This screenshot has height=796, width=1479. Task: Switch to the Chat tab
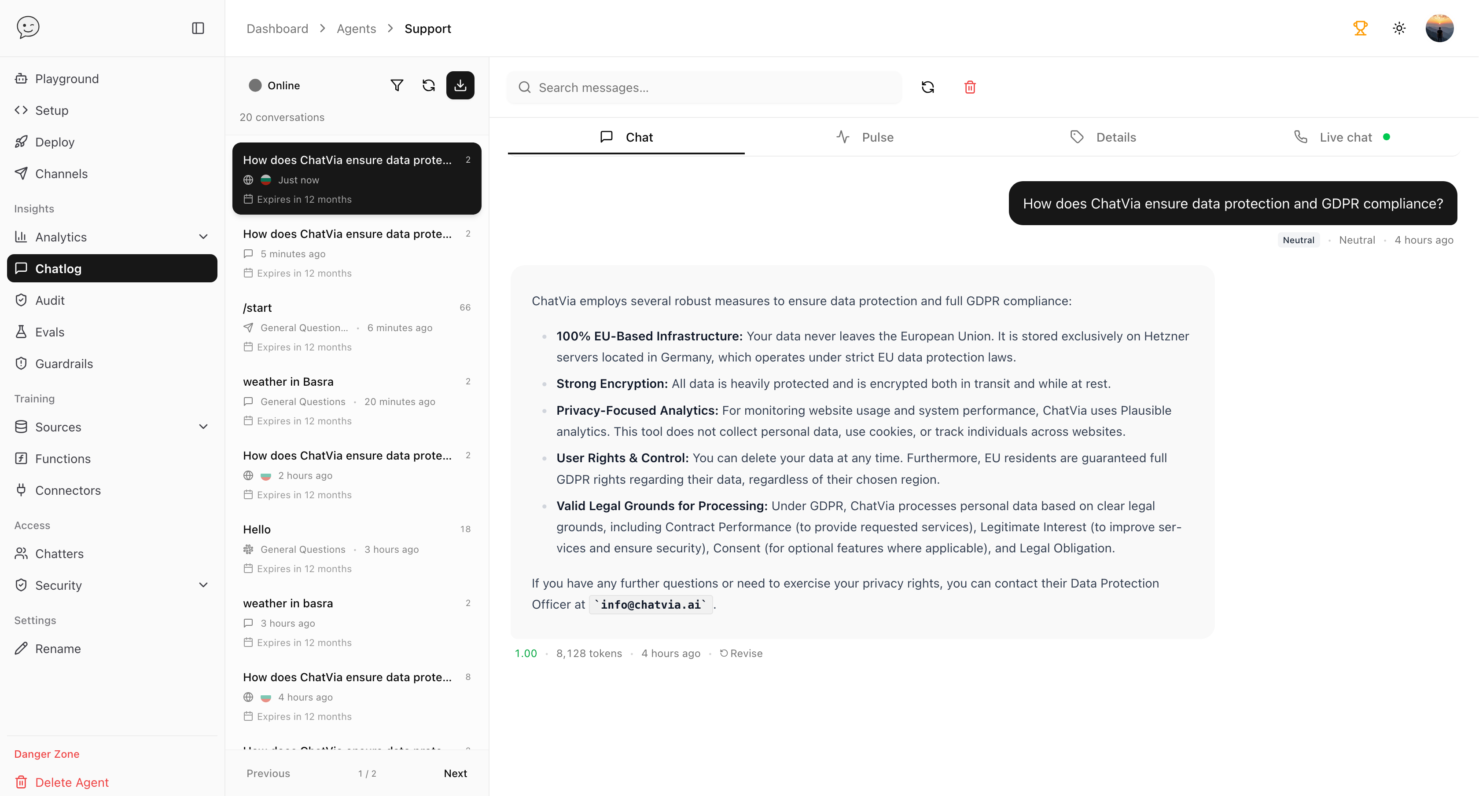[626, 137]
